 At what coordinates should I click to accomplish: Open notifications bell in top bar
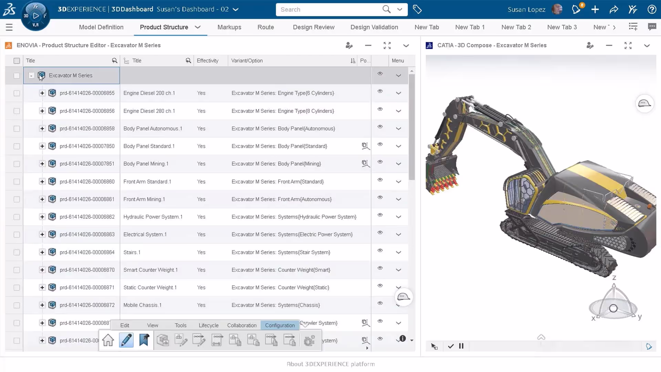577,9
